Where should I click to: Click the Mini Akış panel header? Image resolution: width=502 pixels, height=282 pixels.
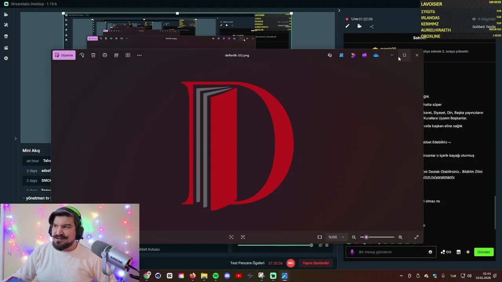click(x=31, y=150)
